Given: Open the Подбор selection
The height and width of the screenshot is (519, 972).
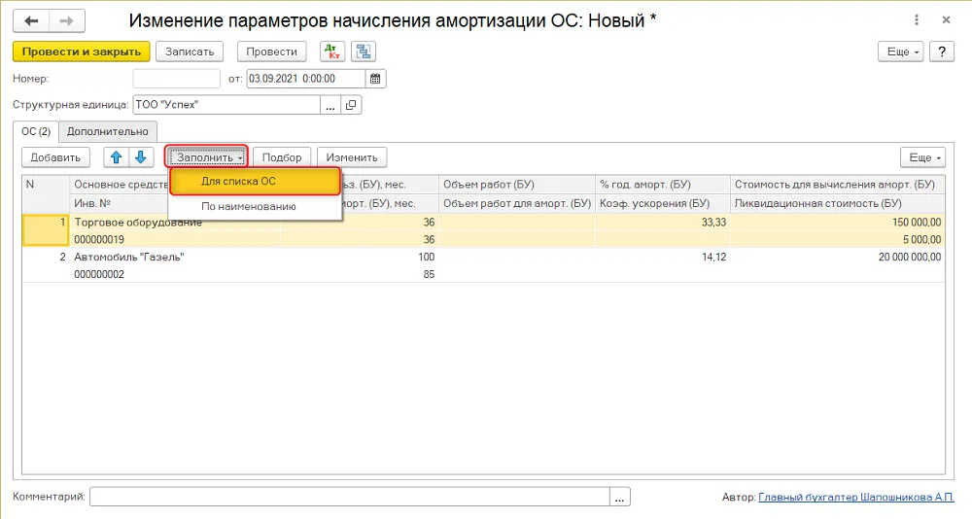Looking at the screenshot, I should pyautogui.click(x=282, y=157).
